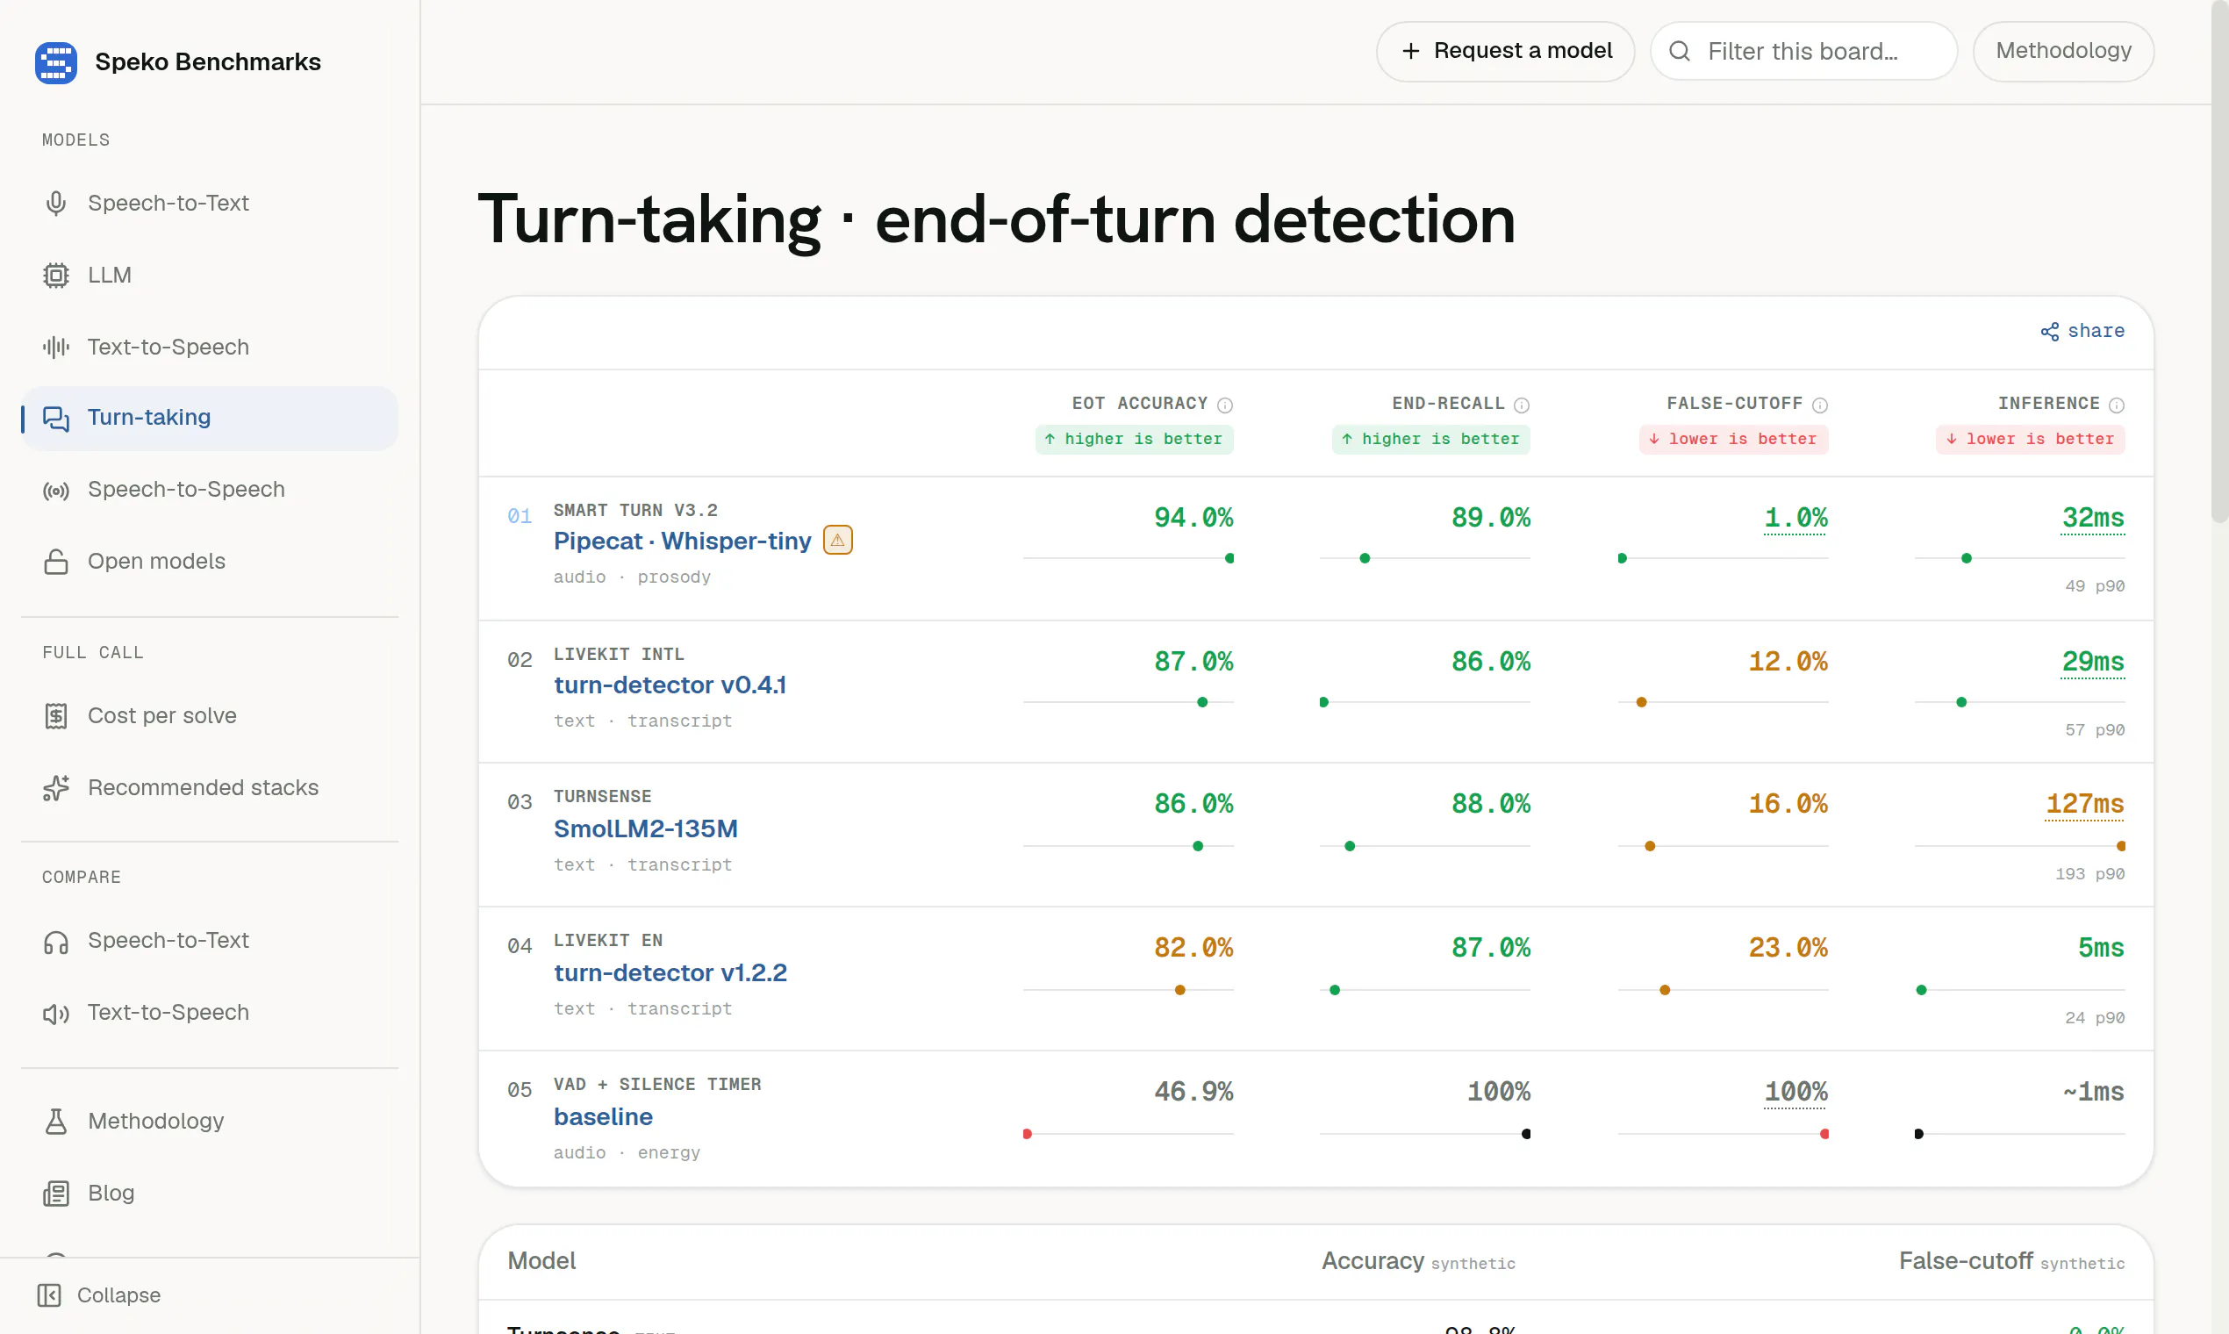2229x1334 pixels.
Task: Open Methodology from the top bar
Action: click(x=2064, y=51)
